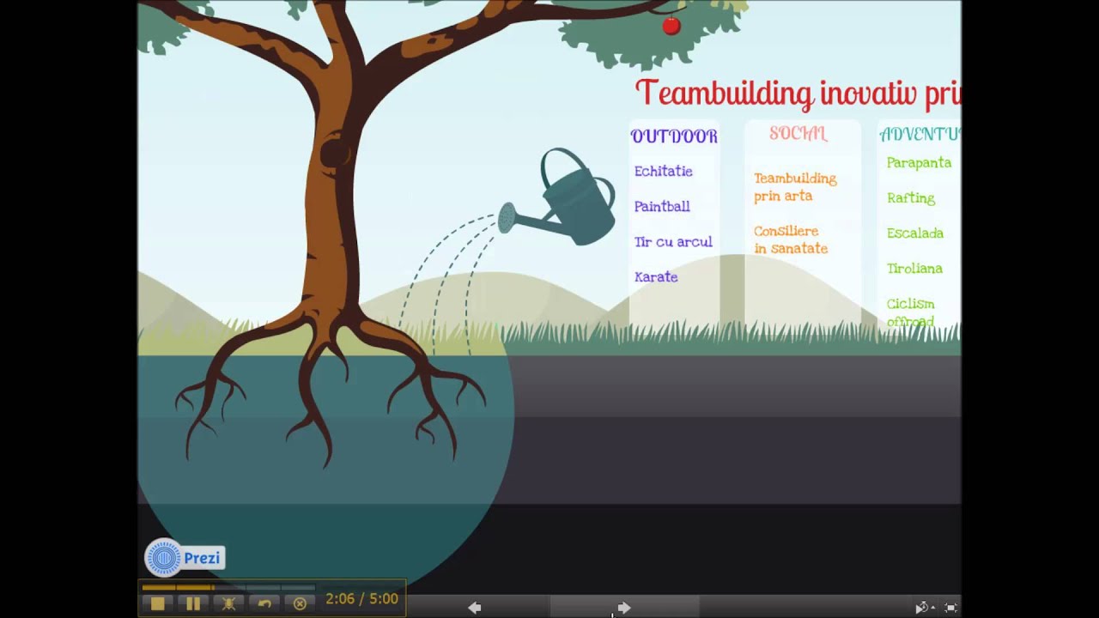Click the OUTDOOR column heading
The width and height of the screenshot is (1099, 618).
(674, 136)
